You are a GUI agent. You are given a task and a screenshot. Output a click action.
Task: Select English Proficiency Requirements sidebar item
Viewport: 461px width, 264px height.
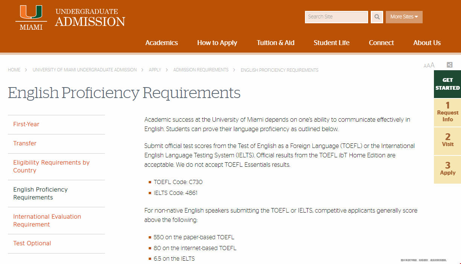[x=41, y=193]
